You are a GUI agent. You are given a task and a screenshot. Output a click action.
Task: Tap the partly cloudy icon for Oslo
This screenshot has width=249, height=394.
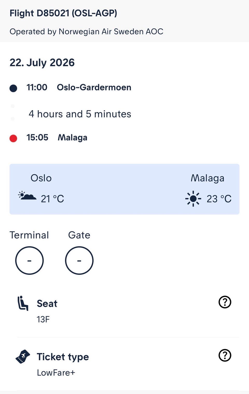pos(27,195)
